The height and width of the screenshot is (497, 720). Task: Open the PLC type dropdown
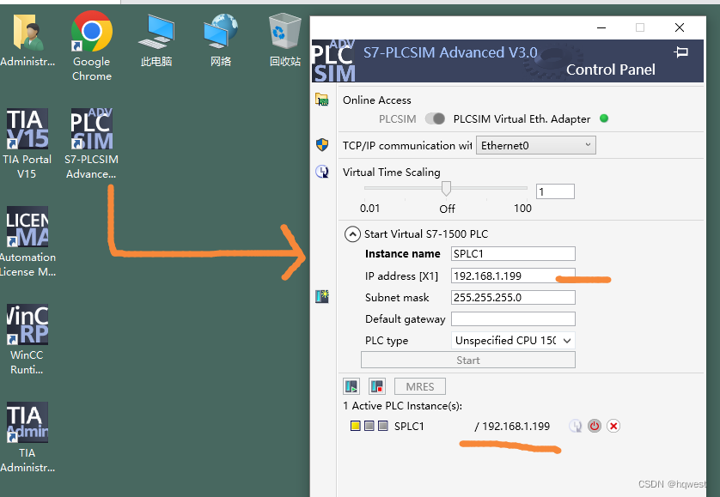(513, 341)
